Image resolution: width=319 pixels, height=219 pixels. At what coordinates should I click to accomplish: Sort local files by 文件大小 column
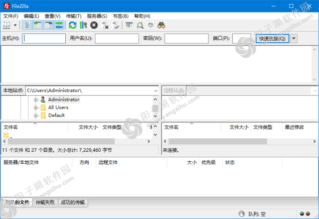[84, 127]
